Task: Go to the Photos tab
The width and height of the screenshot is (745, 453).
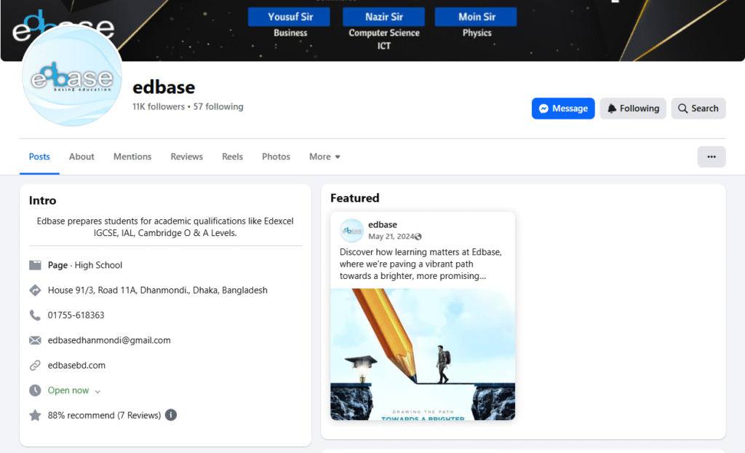Action: (x=276, y=157)
